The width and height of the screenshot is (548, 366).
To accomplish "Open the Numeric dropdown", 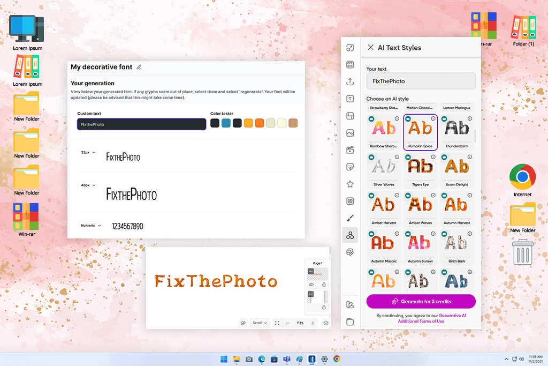I will [x=90, y=226].
